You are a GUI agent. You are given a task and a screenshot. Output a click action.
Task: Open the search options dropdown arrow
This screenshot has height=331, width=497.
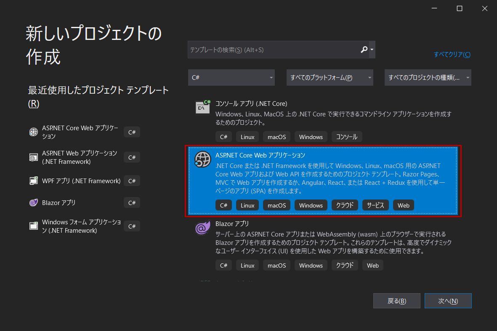tap(372, 50)
